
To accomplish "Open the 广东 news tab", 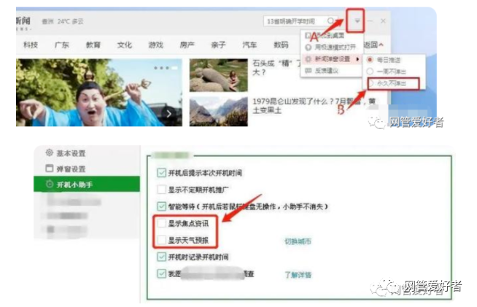I will click(62, 44).
